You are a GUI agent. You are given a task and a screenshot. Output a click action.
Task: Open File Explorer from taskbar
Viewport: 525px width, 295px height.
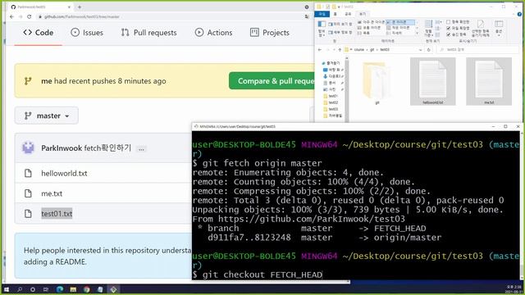[x=73, y=289]
